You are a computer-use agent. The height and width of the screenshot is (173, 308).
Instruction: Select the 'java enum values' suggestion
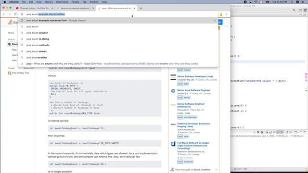(118, 51)
